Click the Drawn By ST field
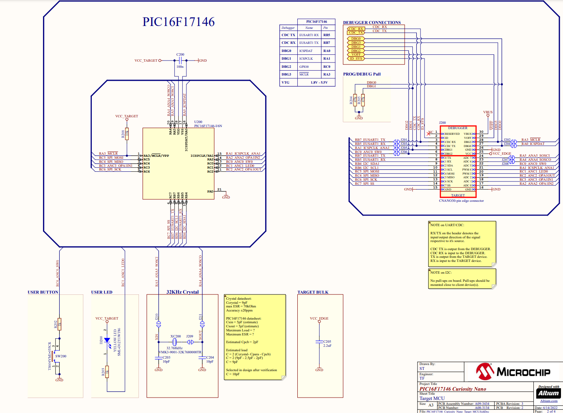 click(x=441, y=366)
